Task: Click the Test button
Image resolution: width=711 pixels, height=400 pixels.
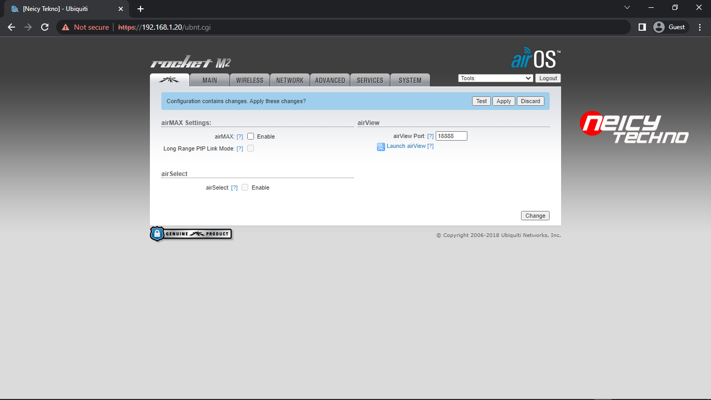Action: pyautogui.click(x=481, y=101)
